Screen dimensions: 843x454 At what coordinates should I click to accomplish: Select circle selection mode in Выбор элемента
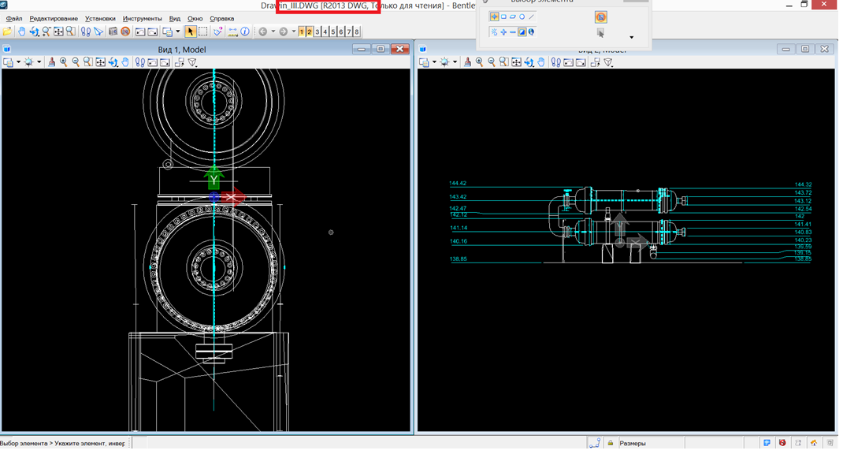point(522,17)
